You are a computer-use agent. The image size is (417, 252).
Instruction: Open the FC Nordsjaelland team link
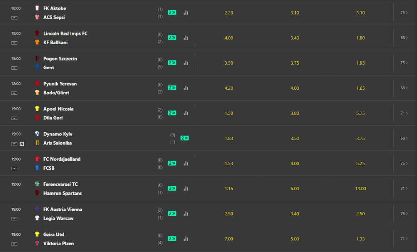pyautogui.click(x=62, y=159)
